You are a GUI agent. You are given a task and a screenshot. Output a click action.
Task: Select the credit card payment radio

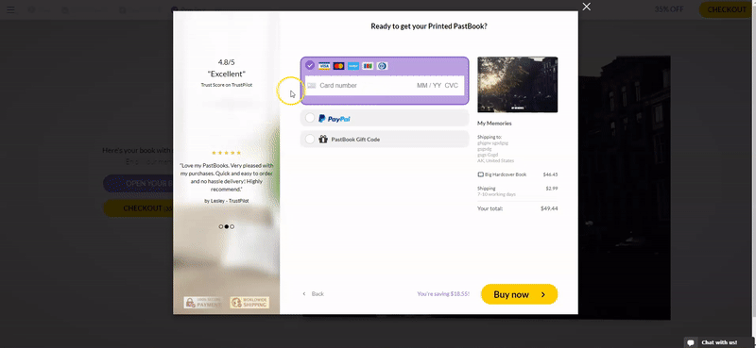click(310, 65)
